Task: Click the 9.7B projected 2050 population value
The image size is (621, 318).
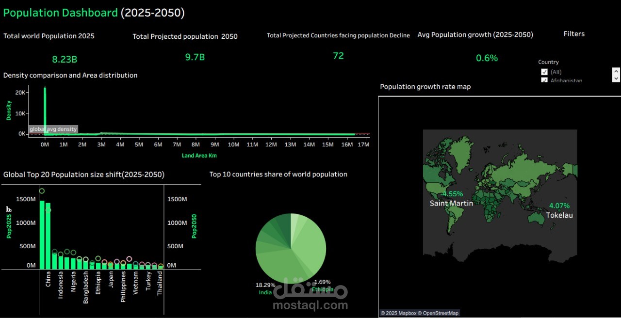Action: pyautogui.click(x=195, y=57)
